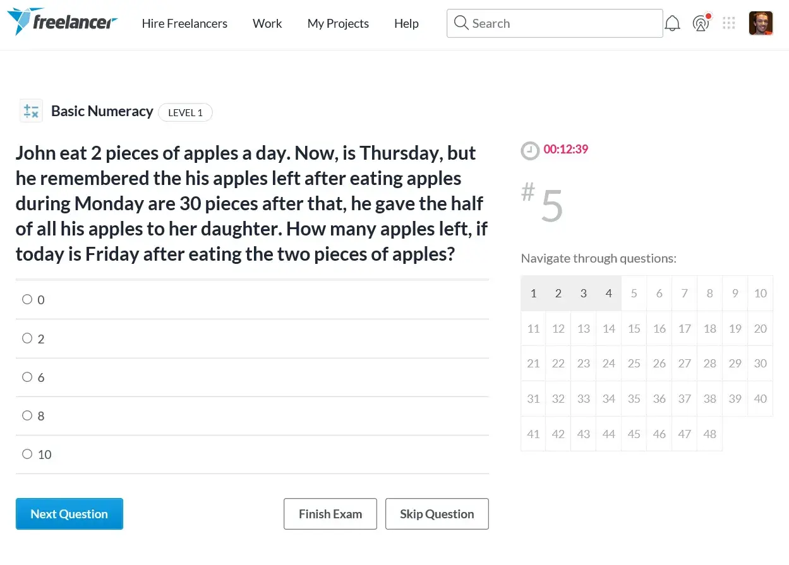789x565 pixels.
Task: Click the Skip Question button
Action: point(437,514)
